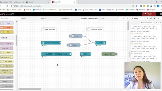Pick the filter node in the palette
The width and height of the screenshot is (162, 91).
pyautogui.click(x=7, y=32)
